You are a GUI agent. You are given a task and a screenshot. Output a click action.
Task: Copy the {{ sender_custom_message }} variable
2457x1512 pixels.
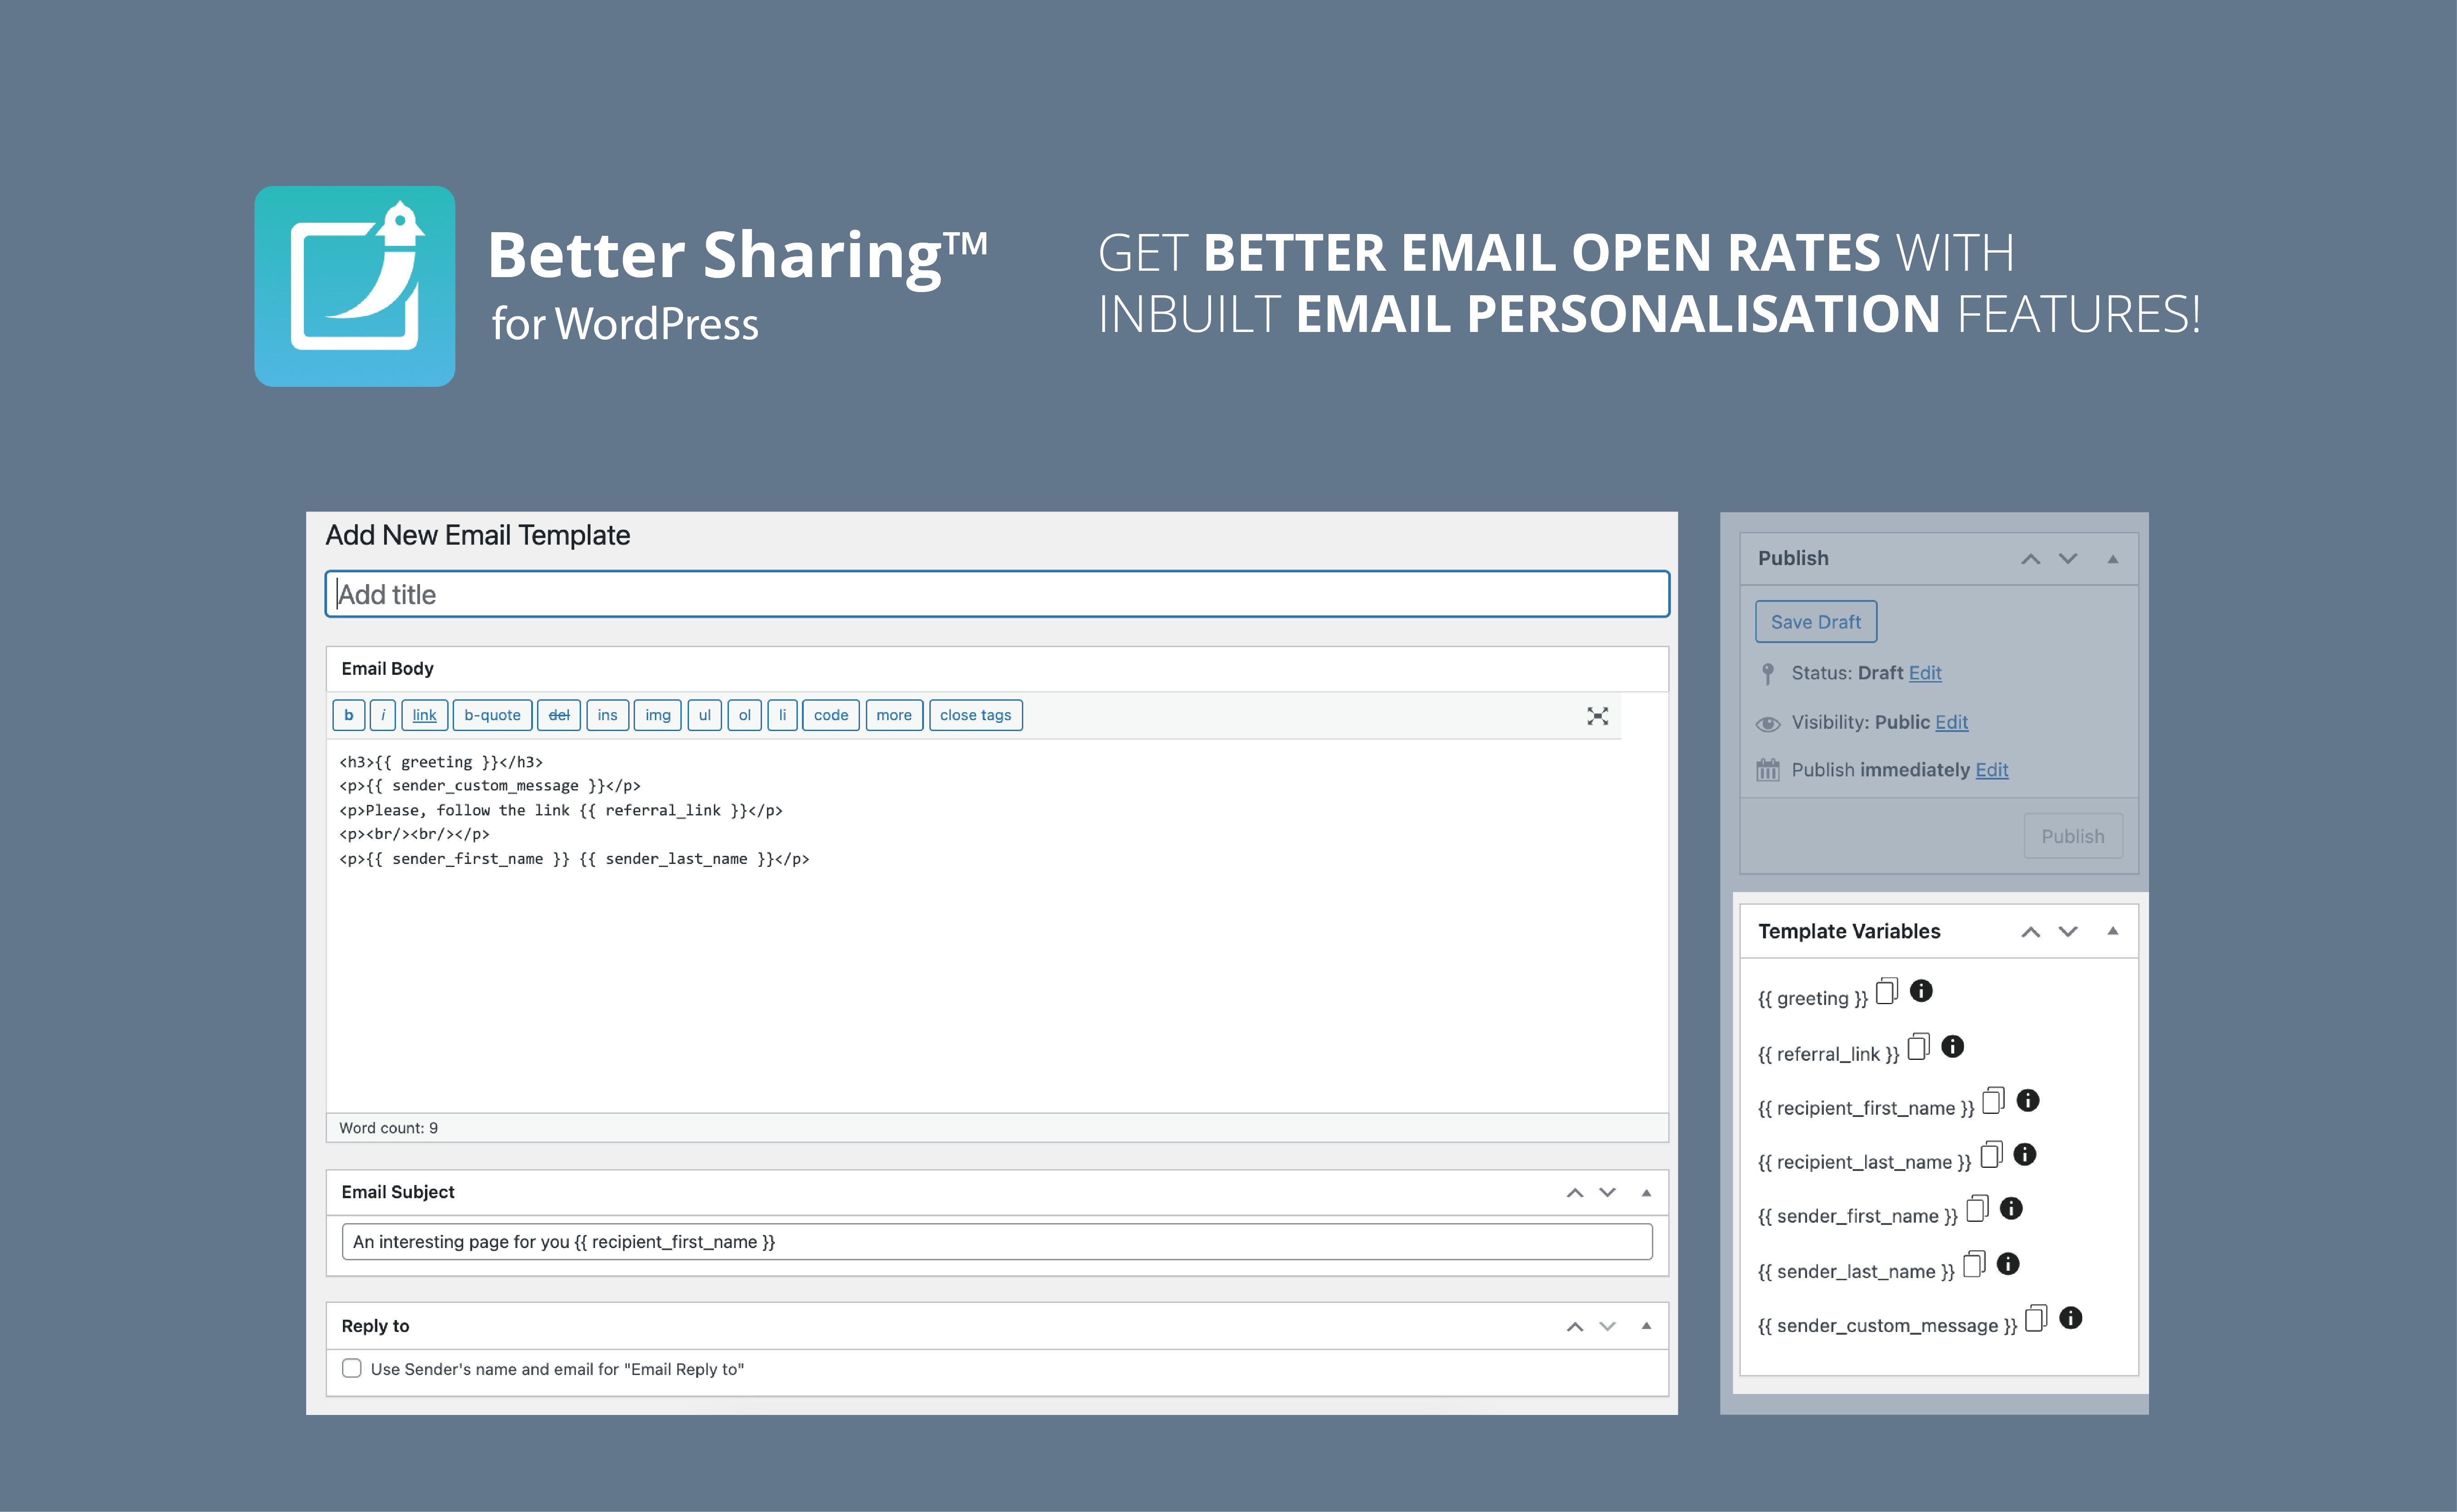(2036, 1318)
